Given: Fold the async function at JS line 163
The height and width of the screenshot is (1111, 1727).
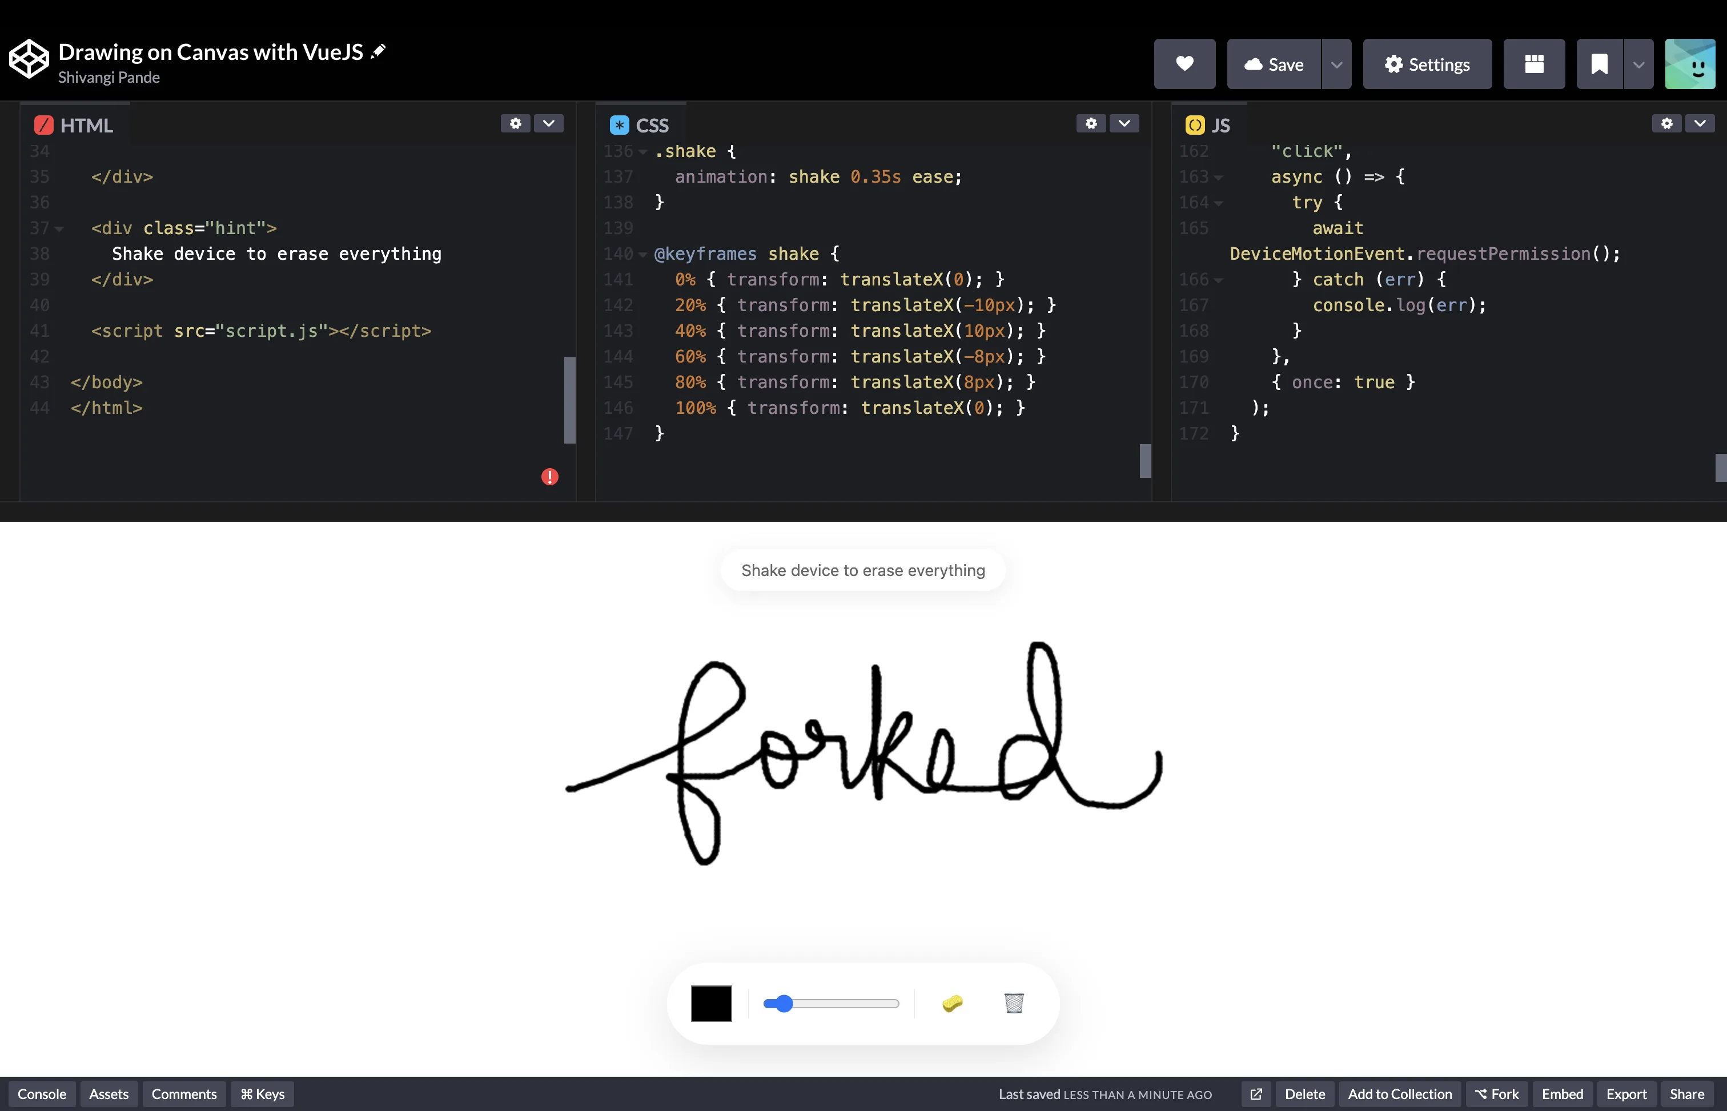Looking at the screenshot, I should point(1218,178).
